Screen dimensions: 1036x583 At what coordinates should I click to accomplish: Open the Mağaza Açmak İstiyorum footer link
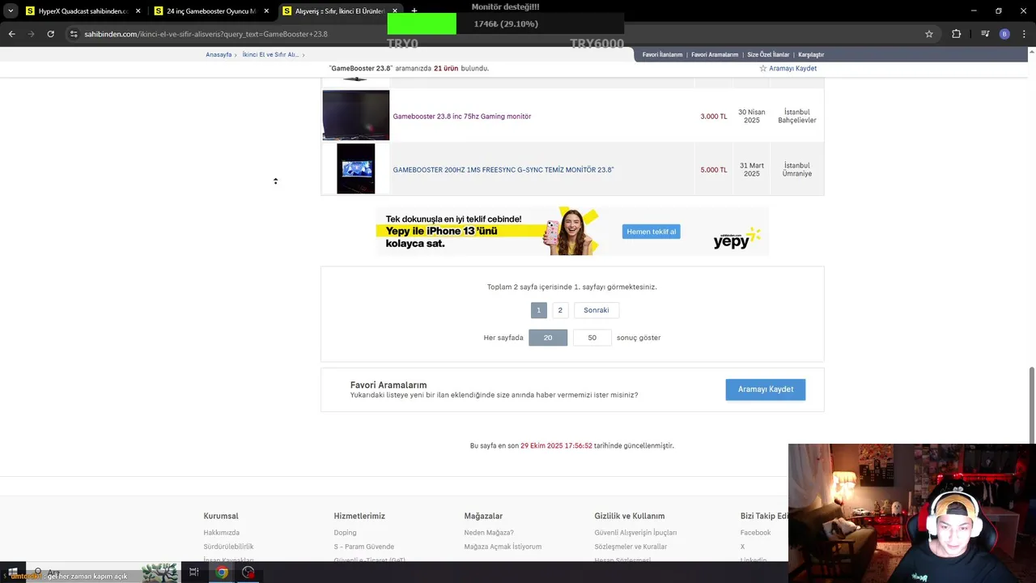point(503,547)
